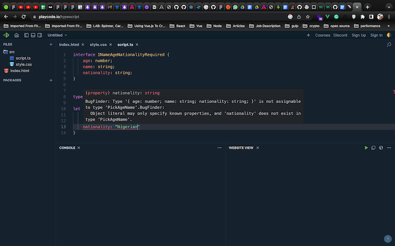This screenshot has height=246, width=395.
Task: Bookmark this page with the star icon
Action: point(307,17)
